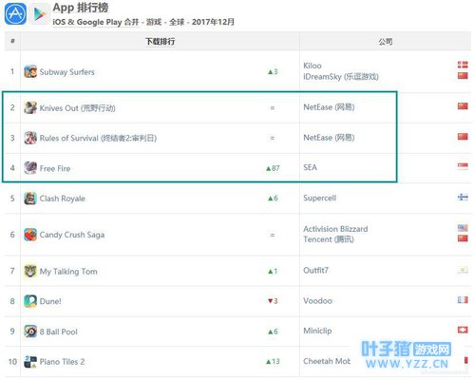This screenshot has width=474, height=380.
Task: Click the Denmark flag beside Kiloo
Action: (463, 65)
